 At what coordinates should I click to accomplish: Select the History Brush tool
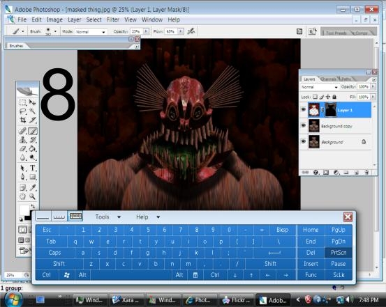(x=33, y=140)
